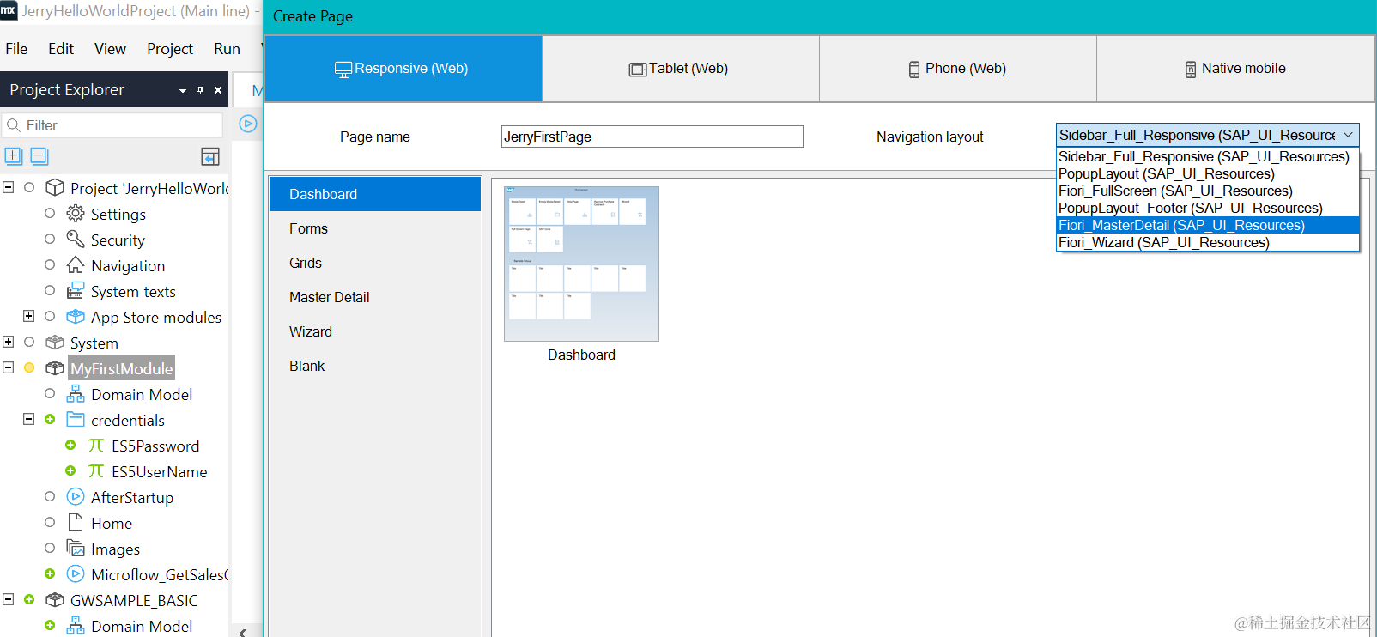The width and height of the screenshot is (1377, 637).
Task: Switch to the Native mobile tab
Action: (1235, 69)
